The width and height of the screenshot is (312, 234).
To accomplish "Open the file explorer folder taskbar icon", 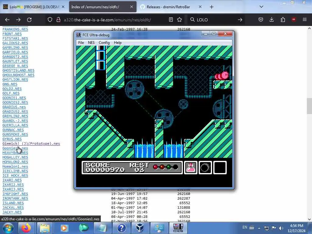I will [45, 228].
